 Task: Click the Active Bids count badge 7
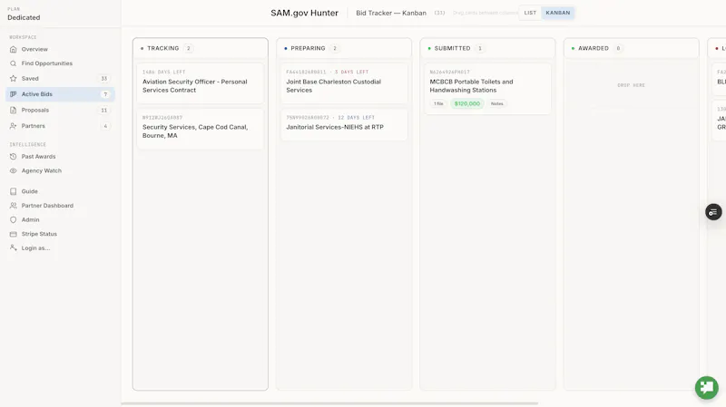105,94
